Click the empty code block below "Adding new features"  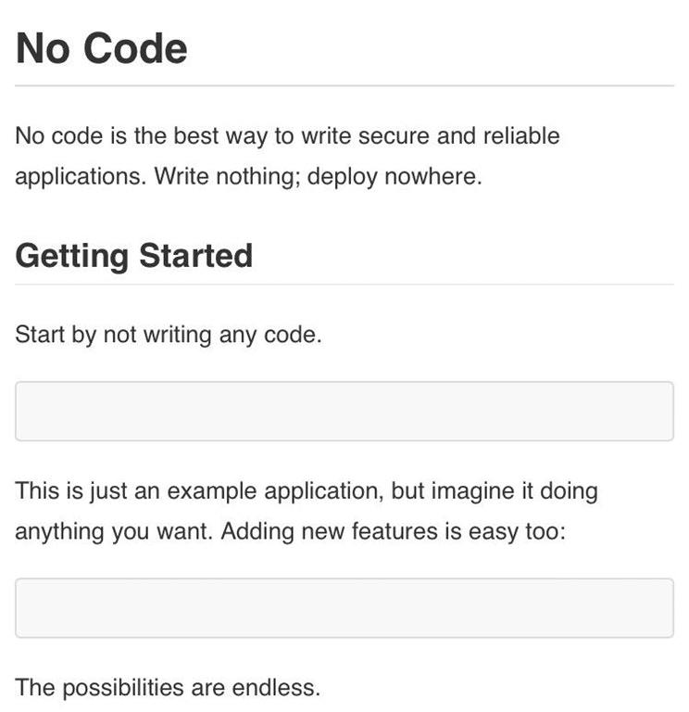tap(344, 608)
